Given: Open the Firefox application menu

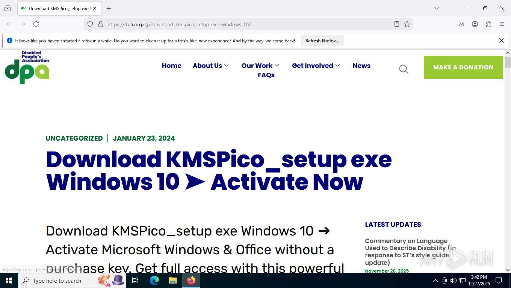Looking at the screenshot, I should pos(502,24).
